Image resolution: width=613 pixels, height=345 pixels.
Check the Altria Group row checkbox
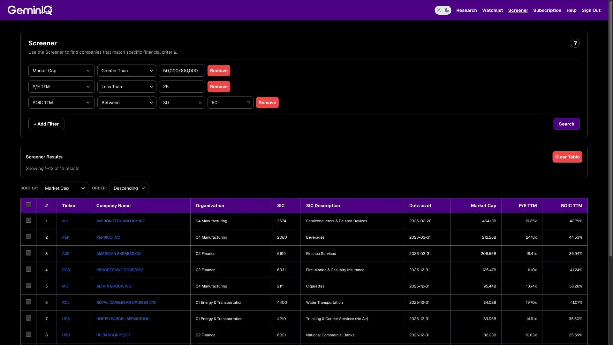pos(28,286)
